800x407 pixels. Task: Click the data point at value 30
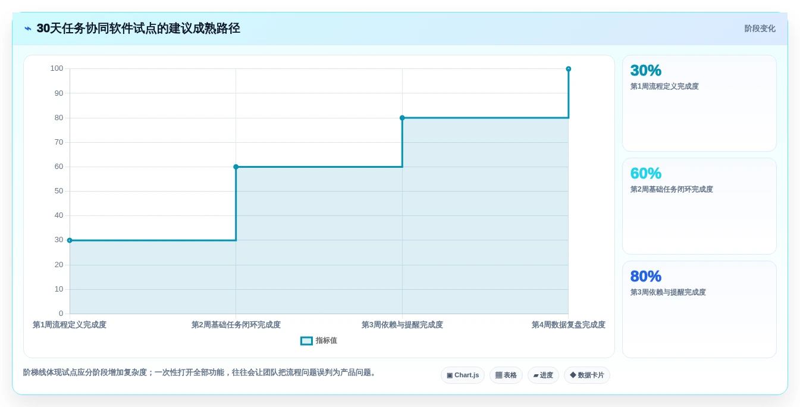(70, 240)
